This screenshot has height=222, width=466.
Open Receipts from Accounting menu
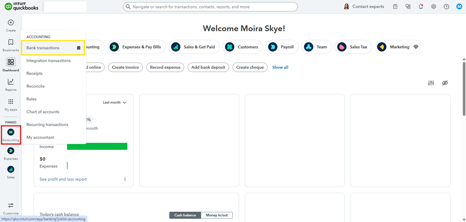tap(35, 73)
